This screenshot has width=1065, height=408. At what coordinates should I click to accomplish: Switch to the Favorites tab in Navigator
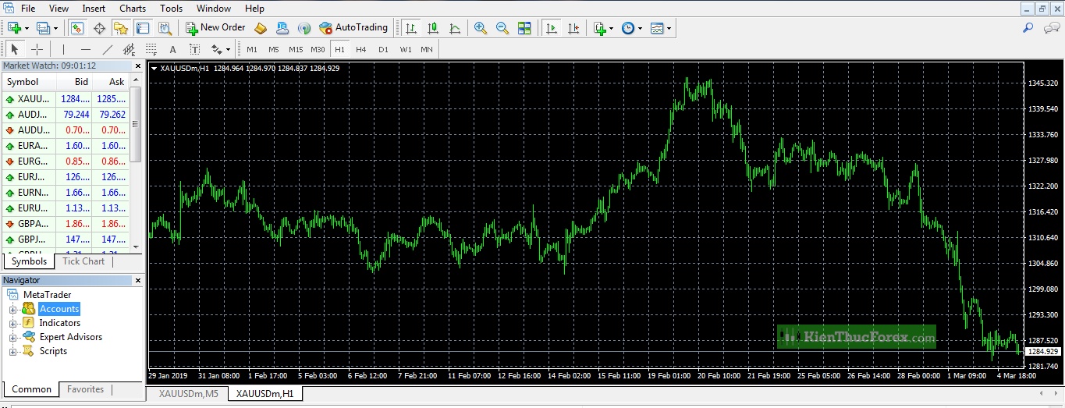(x=85, y=389)
